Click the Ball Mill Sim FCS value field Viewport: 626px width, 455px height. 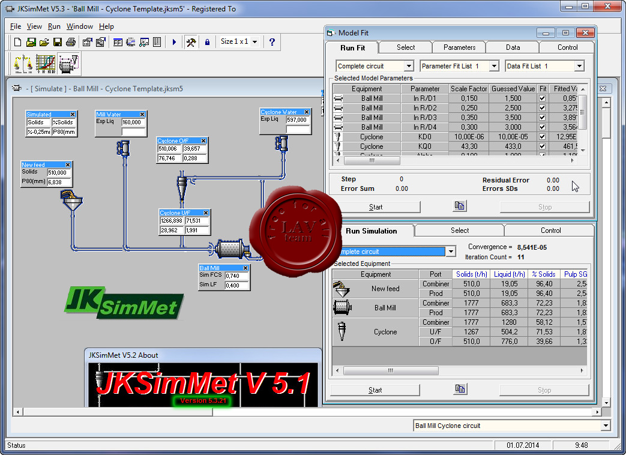(236, 276)
